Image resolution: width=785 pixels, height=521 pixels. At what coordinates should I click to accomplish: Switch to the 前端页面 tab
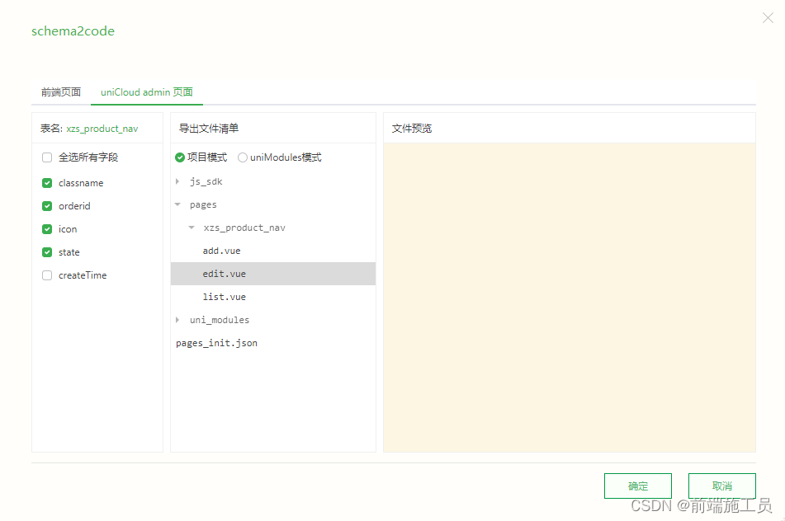[60, 92]
